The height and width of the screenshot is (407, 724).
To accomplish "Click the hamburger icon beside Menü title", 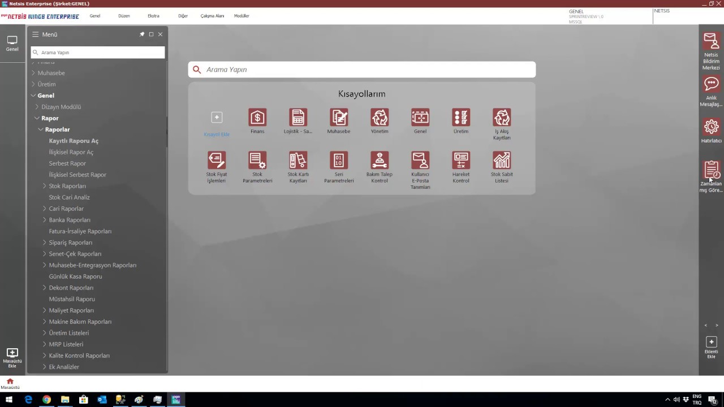I will click(x=35, y=34).
